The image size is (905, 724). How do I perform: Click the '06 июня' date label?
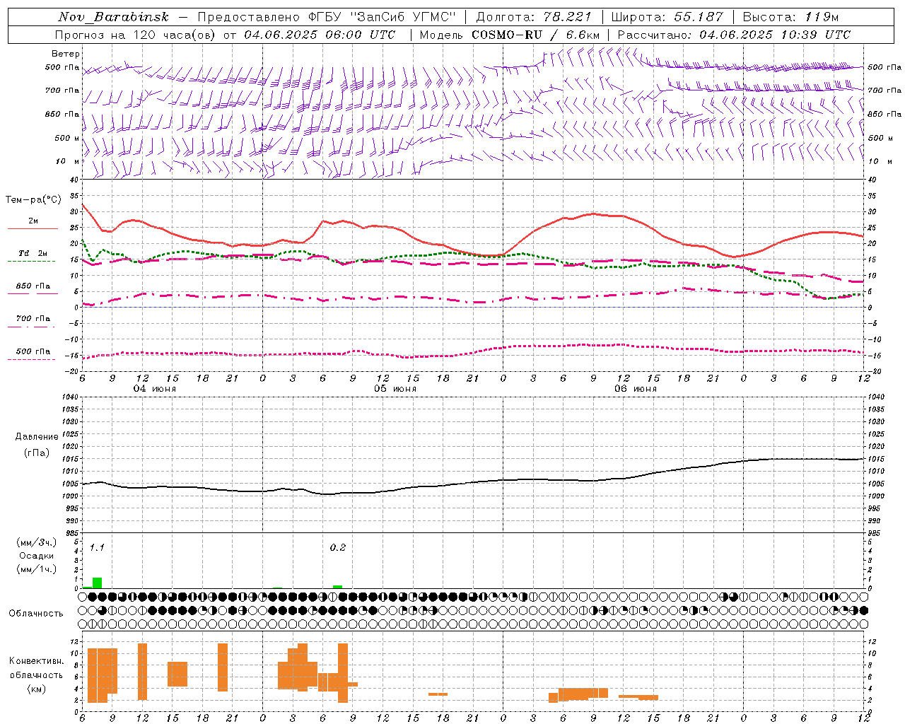636,389
